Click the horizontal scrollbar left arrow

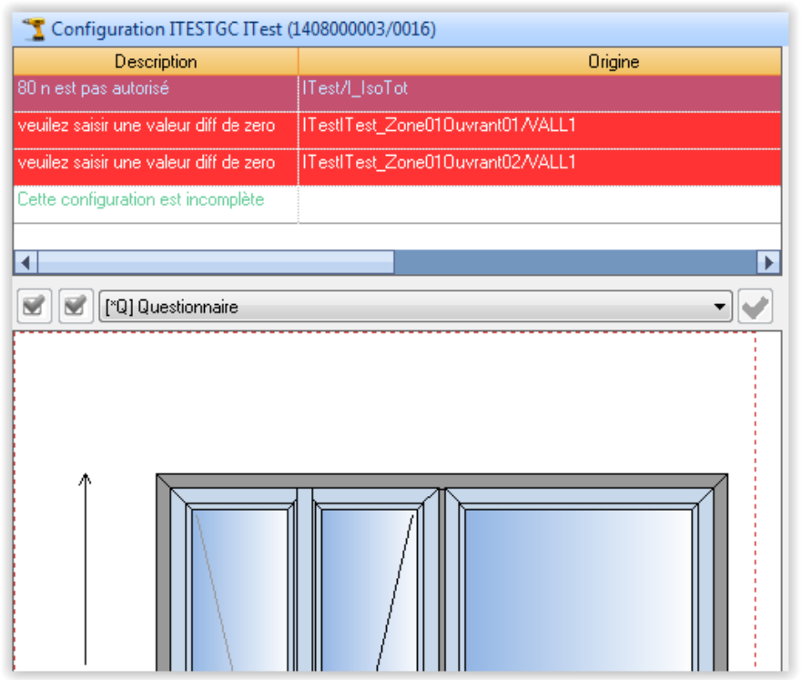[x=25, y=262]
